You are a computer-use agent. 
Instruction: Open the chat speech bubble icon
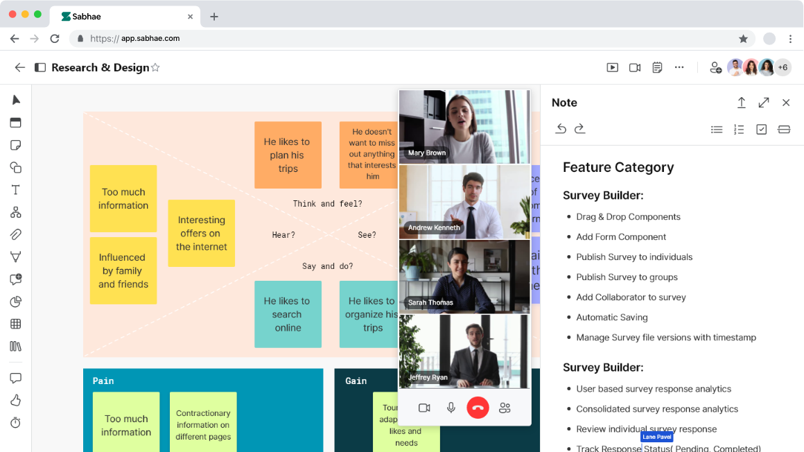tap(16, 378)
